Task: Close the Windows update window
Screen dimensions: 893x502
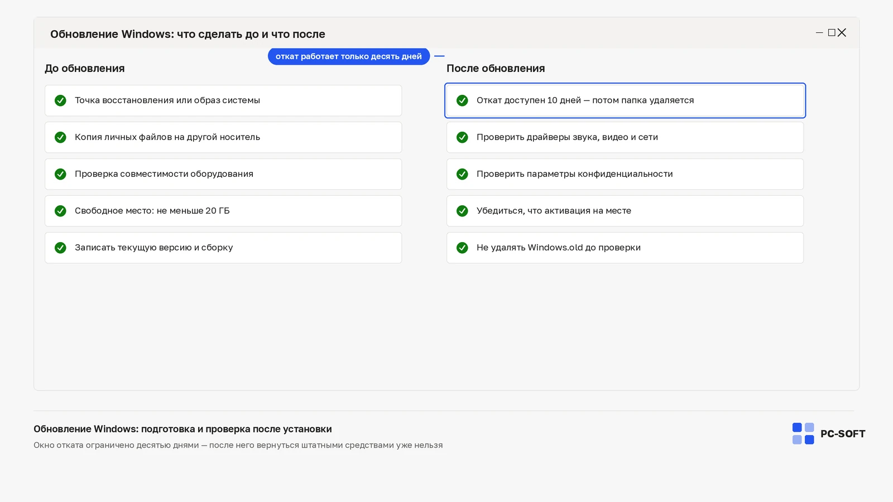Action: point(842,33)
